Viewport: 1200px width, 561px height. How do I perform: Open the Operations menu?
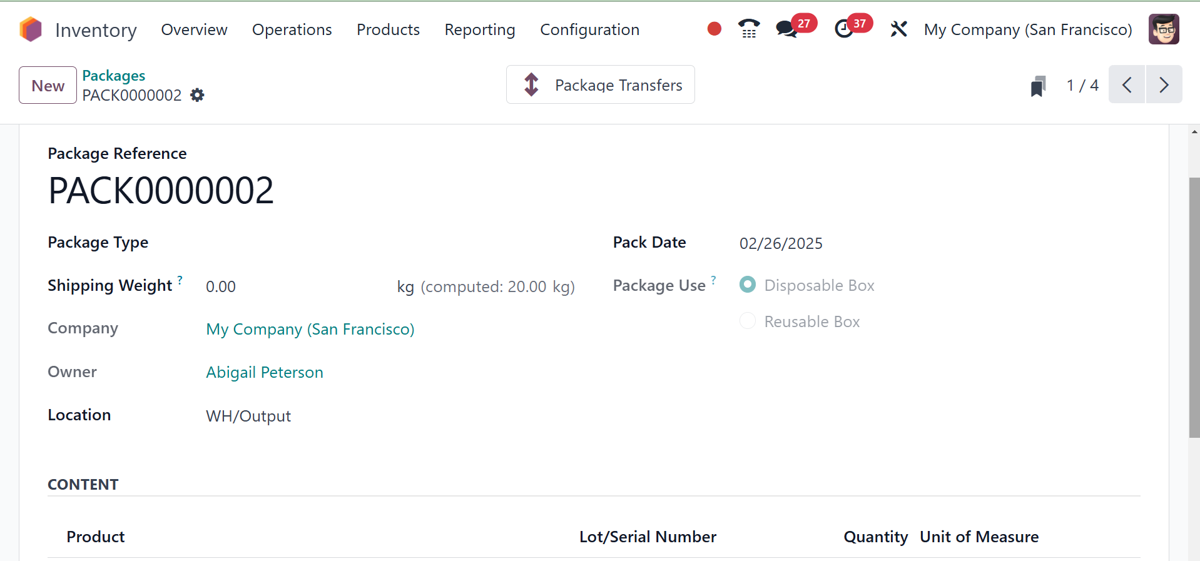(292, 29)
